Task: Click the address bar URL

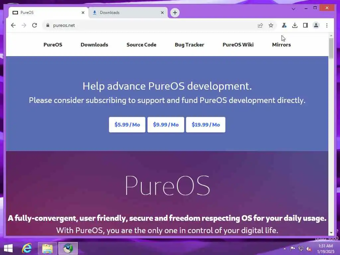Action: (x=64, y=25)
